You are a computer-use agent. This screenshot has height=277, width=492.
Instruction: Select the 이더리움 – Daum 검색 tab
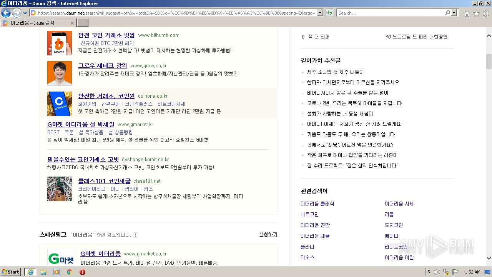coord(38,23)
